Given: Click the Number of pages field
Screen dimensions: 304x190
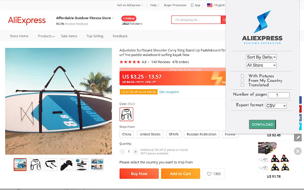Looking at the screenshot, I should click(275, 95).
